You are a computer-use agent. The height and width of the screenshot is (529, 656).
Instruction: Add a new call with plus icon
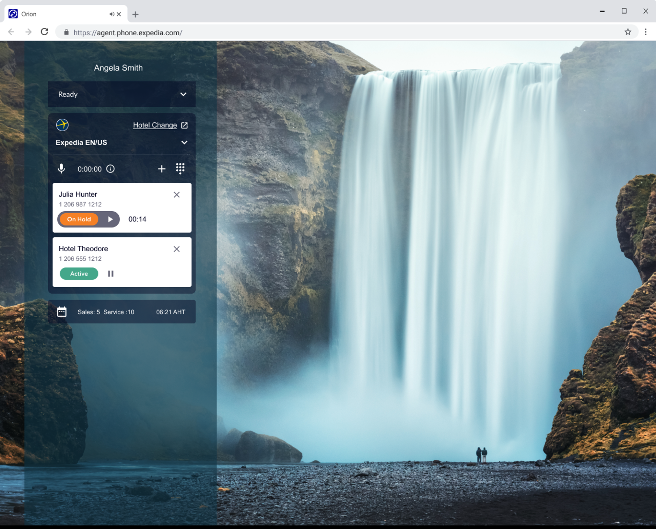click(162, 169)
